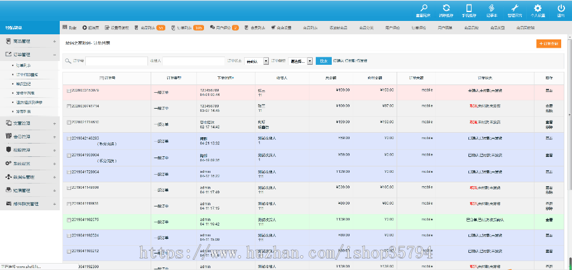The height and width of the screenshot is (270, 572).
Task: Expand 商品管理 with its plus sign
Action: 55,41
